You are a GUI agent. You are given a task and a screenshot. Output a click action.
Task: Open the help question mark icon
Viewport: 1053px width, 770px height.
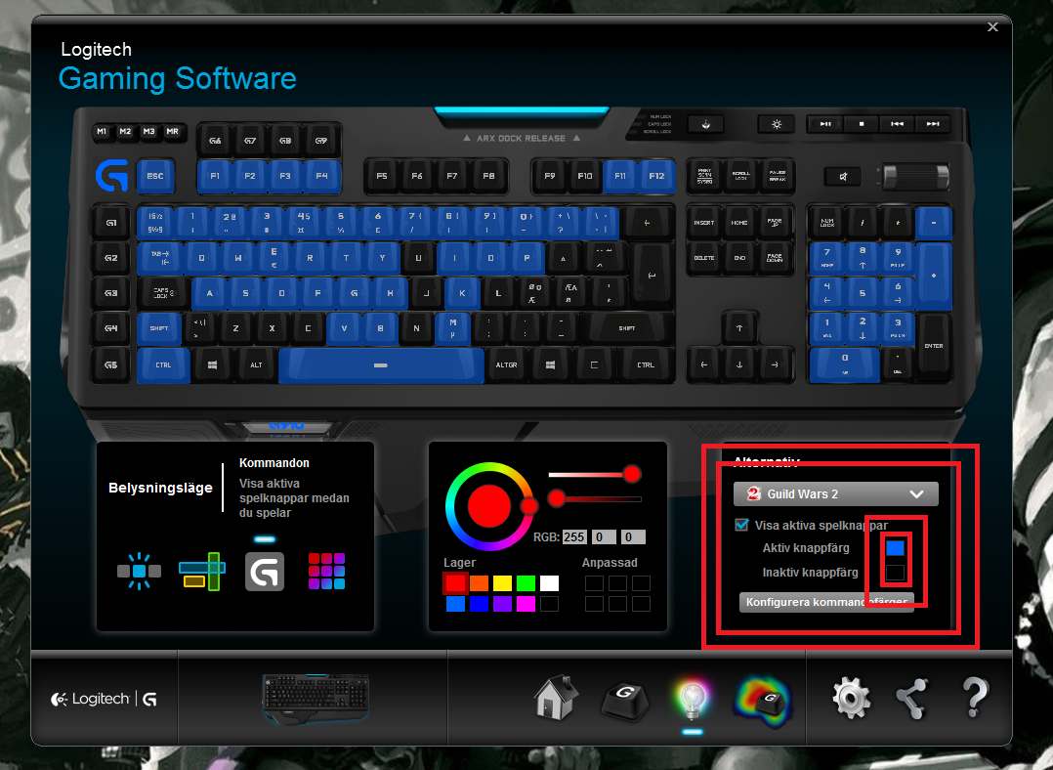pos(975,697)
